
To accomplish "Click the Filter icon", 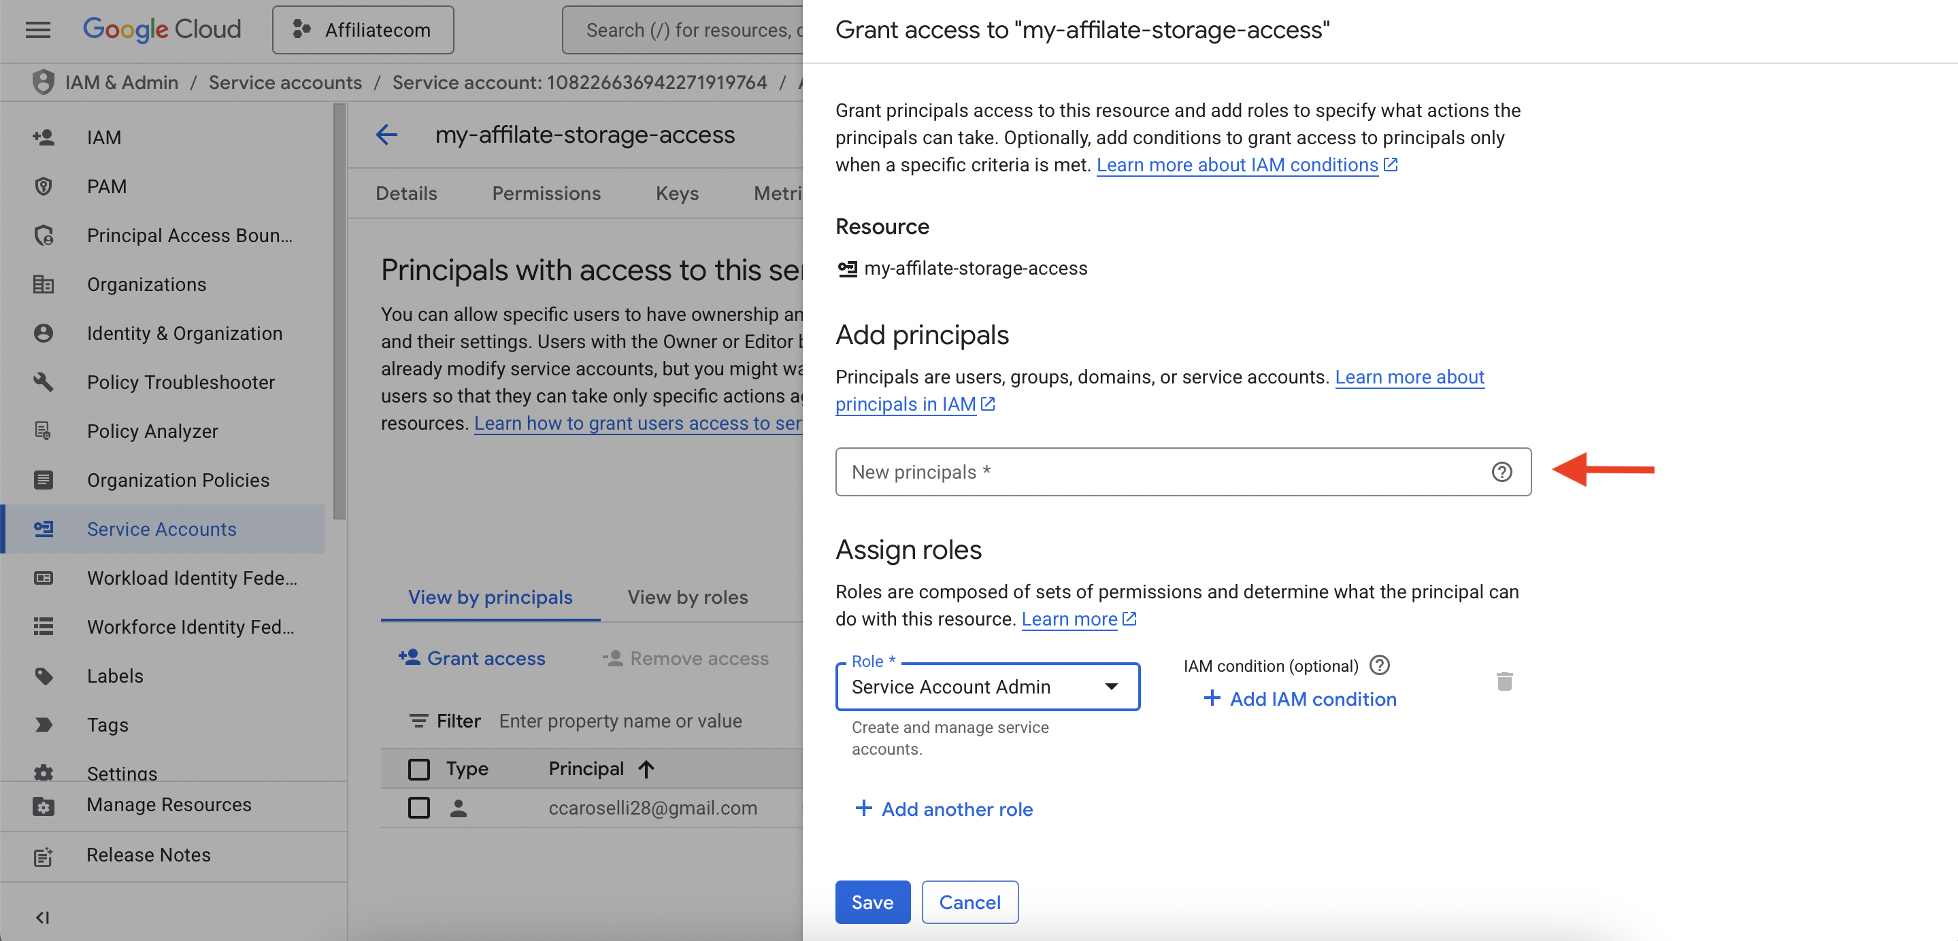I will (x=418, y=720).
